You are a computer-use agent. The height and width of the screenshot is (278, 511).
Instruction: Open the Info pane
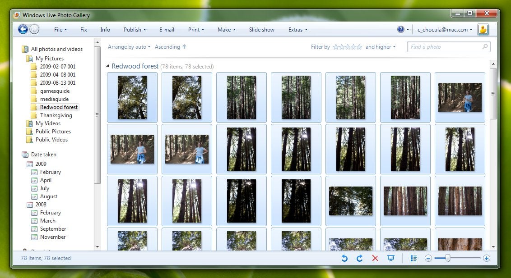point(105,30)
